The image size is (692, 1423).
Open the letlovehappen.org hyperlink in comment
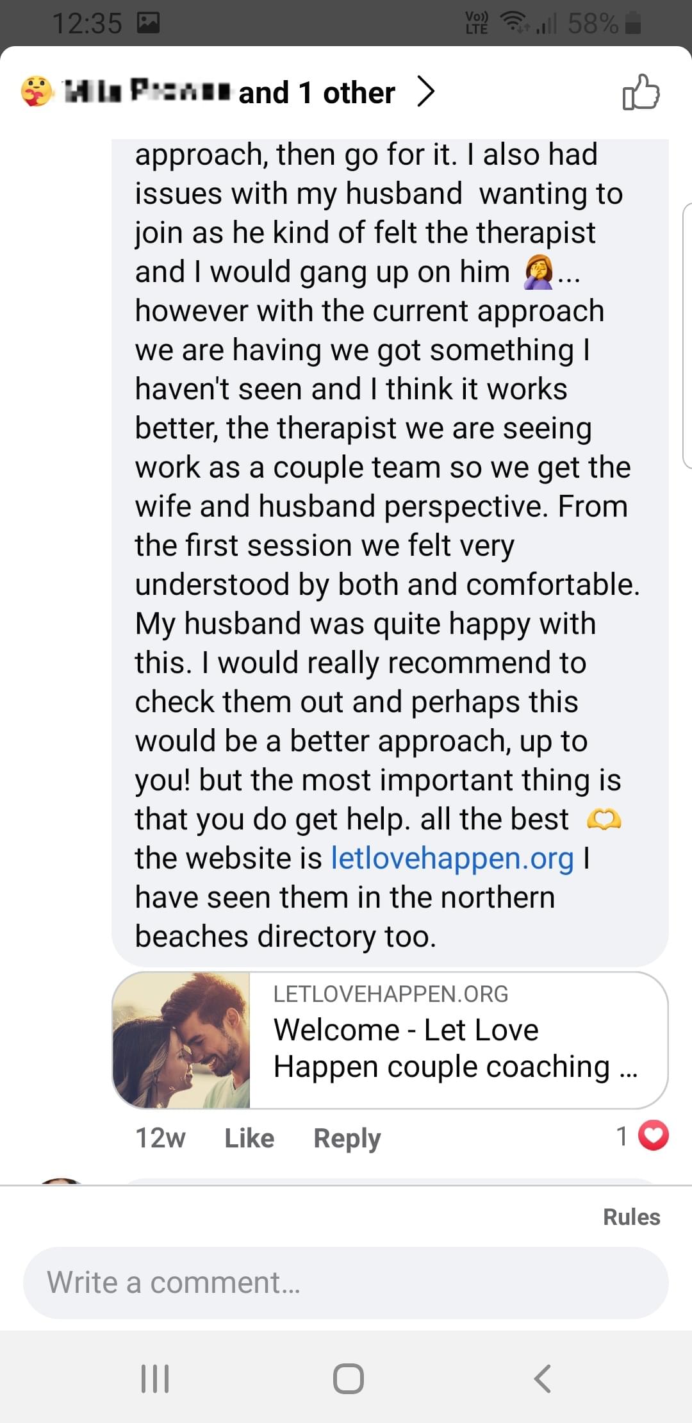click(x=452, y=858)
